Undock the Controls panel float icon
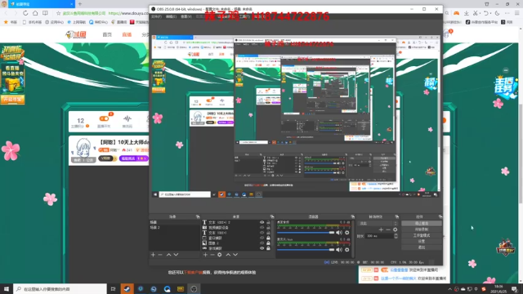Viewport: 523px width, 294px height. tap(440, 216)
